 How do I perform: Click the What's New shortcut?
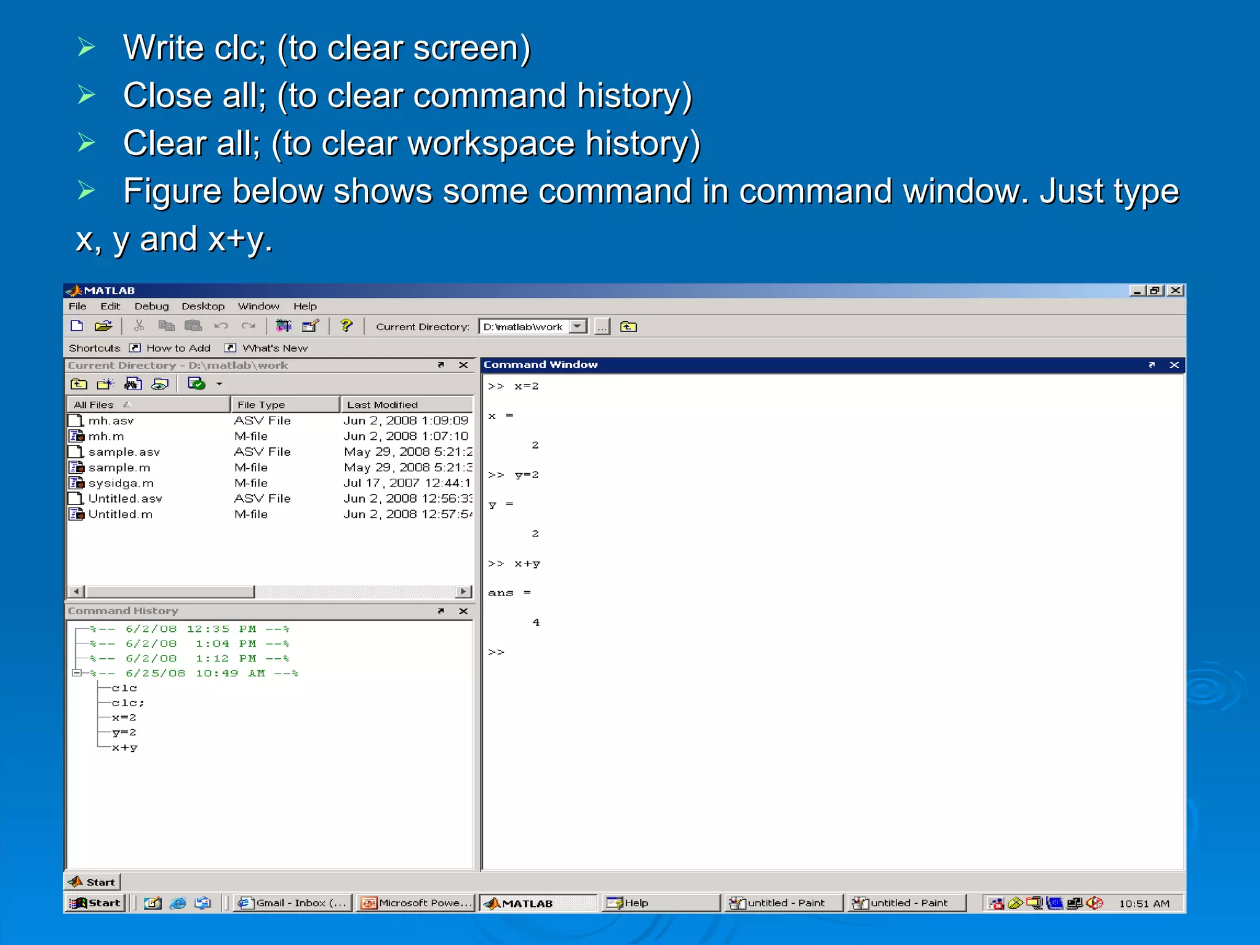click(266, 348)
